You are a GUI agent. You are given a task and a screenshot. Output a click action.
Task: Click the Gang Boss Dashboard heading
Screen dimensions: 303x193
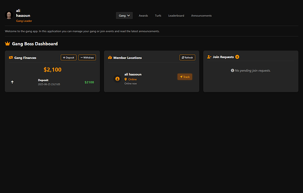click(x=35, y=44)
